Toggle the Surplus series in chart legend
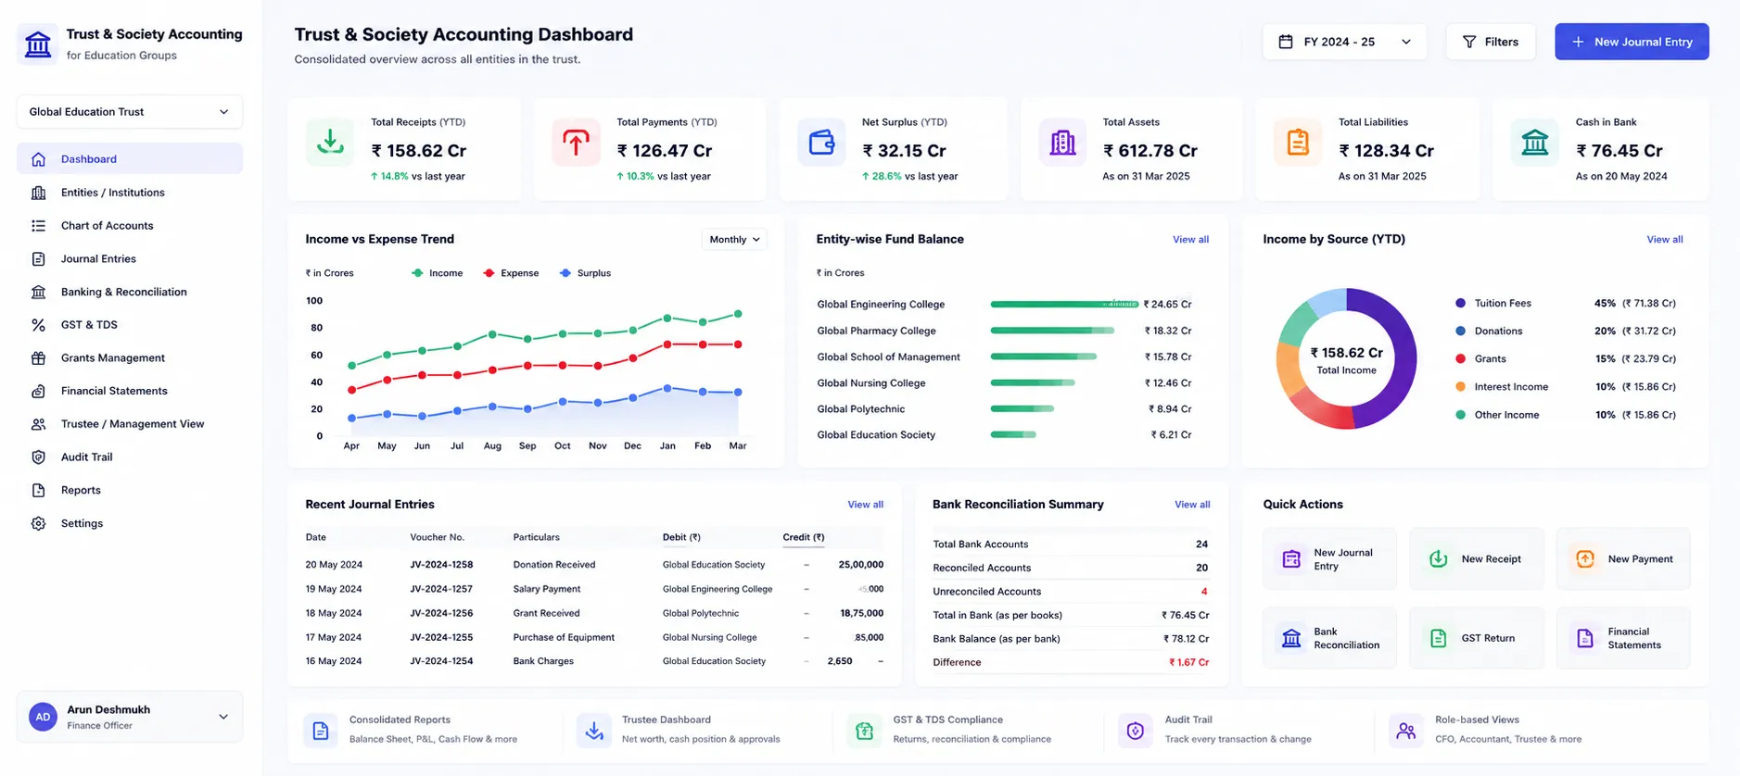This screenshot has width=1740, height=776. pos(585,273)
